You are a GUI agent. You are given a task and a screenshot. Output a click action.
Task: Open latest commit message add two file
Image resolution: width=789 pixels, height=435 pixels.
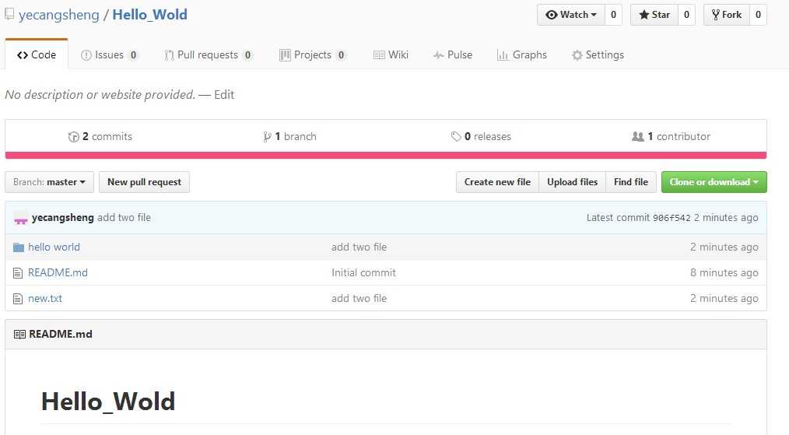point(124,218)
